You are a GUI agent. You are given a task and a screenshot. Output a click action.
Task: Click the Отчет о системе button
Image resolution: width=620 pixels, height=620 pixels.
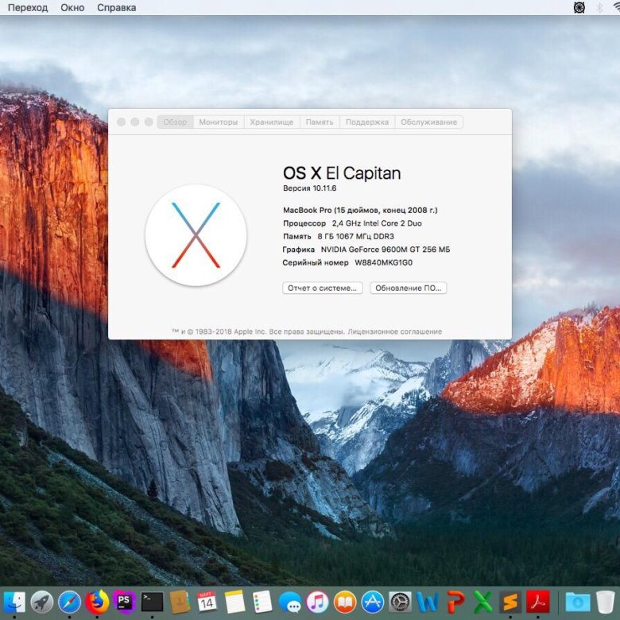point(323,289)
